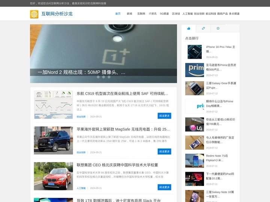Select the second carousel dot indicator
The width and height of the screenshot is (270, 202).
click(103, 77)
